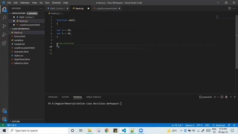238x134 pixels.
Task: Open Chrome from the taskbar
Action: click(107, 131)
